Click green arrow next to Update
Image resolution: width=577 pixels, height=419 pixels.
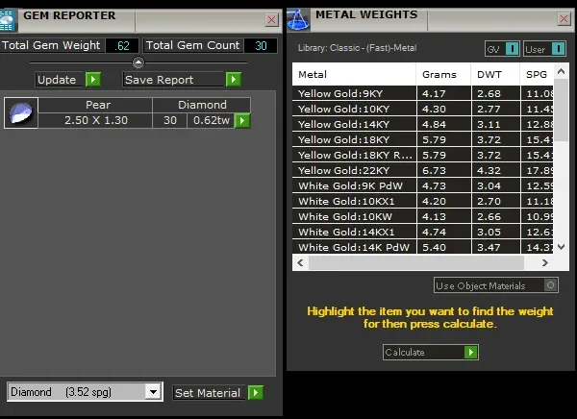coord(93,80)
